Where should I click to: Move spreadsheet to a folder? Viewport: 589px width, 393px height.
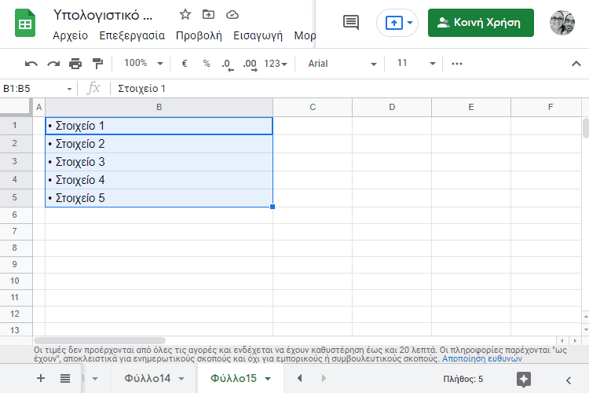point(208,15)
